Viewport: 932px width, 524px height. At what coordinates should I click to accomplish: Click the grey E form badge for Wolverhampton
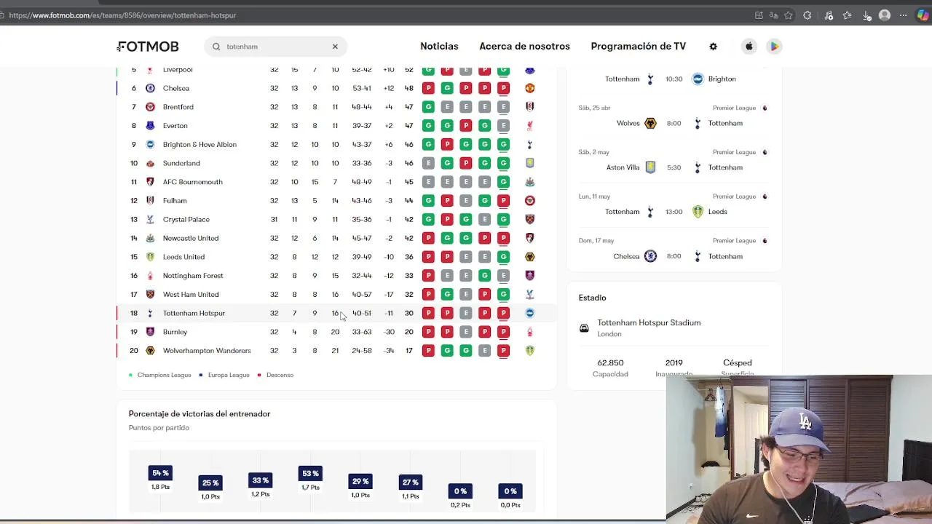pos(484,351)
